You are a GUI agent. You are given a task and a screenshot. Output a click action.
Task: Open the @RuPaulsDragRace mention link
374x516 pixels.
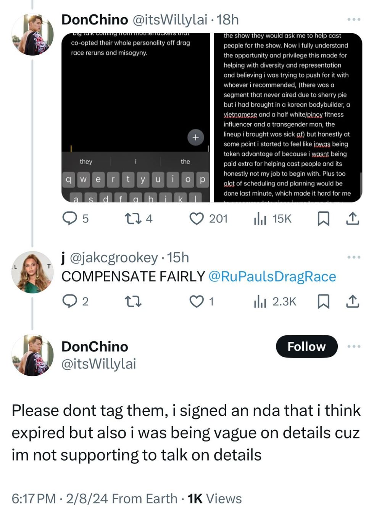coord(272,277)
